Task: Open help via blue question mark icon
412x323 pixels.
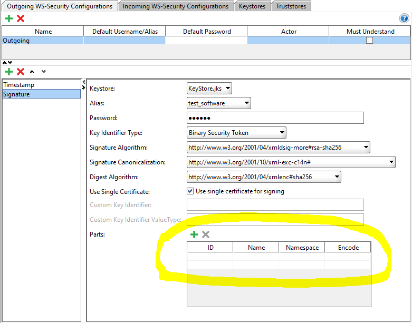Action: pyautogui.click(x=405, y=18)
